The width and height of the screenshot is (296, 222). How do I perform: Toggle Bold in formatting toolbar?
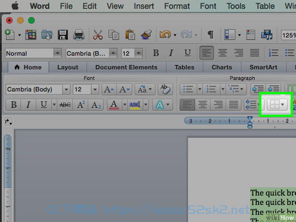[156, 53]
